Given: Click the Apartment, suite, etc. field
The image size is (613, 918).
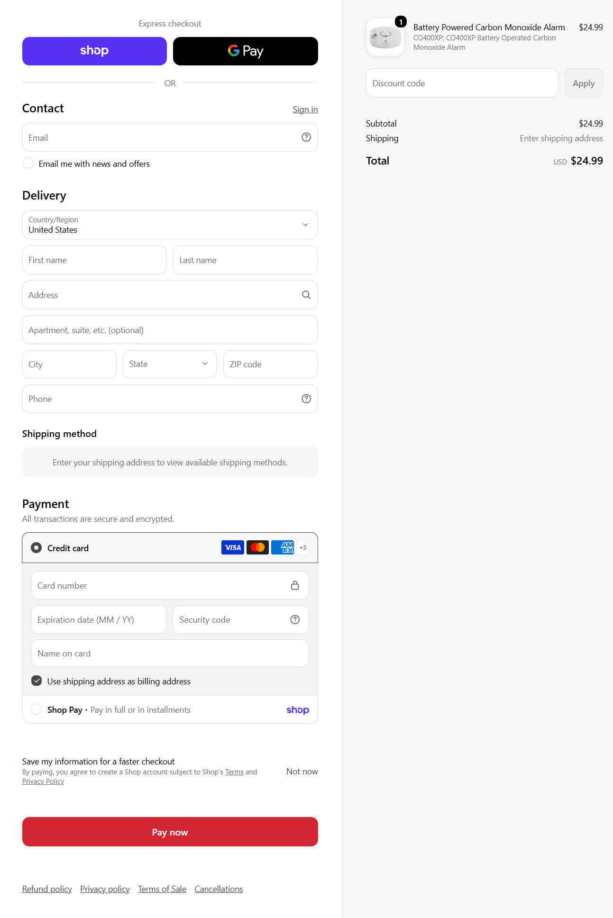Looking at the screenshot, I should pyautogui.click(x=170, y=329).
